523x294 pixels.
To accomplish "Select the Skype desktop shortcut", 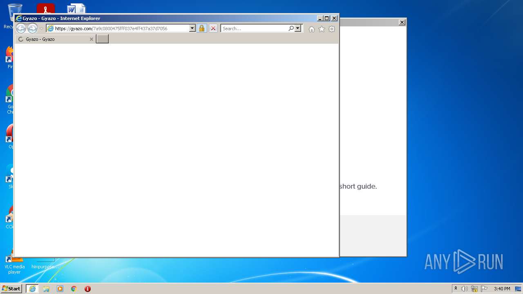I will coord(9,176).
